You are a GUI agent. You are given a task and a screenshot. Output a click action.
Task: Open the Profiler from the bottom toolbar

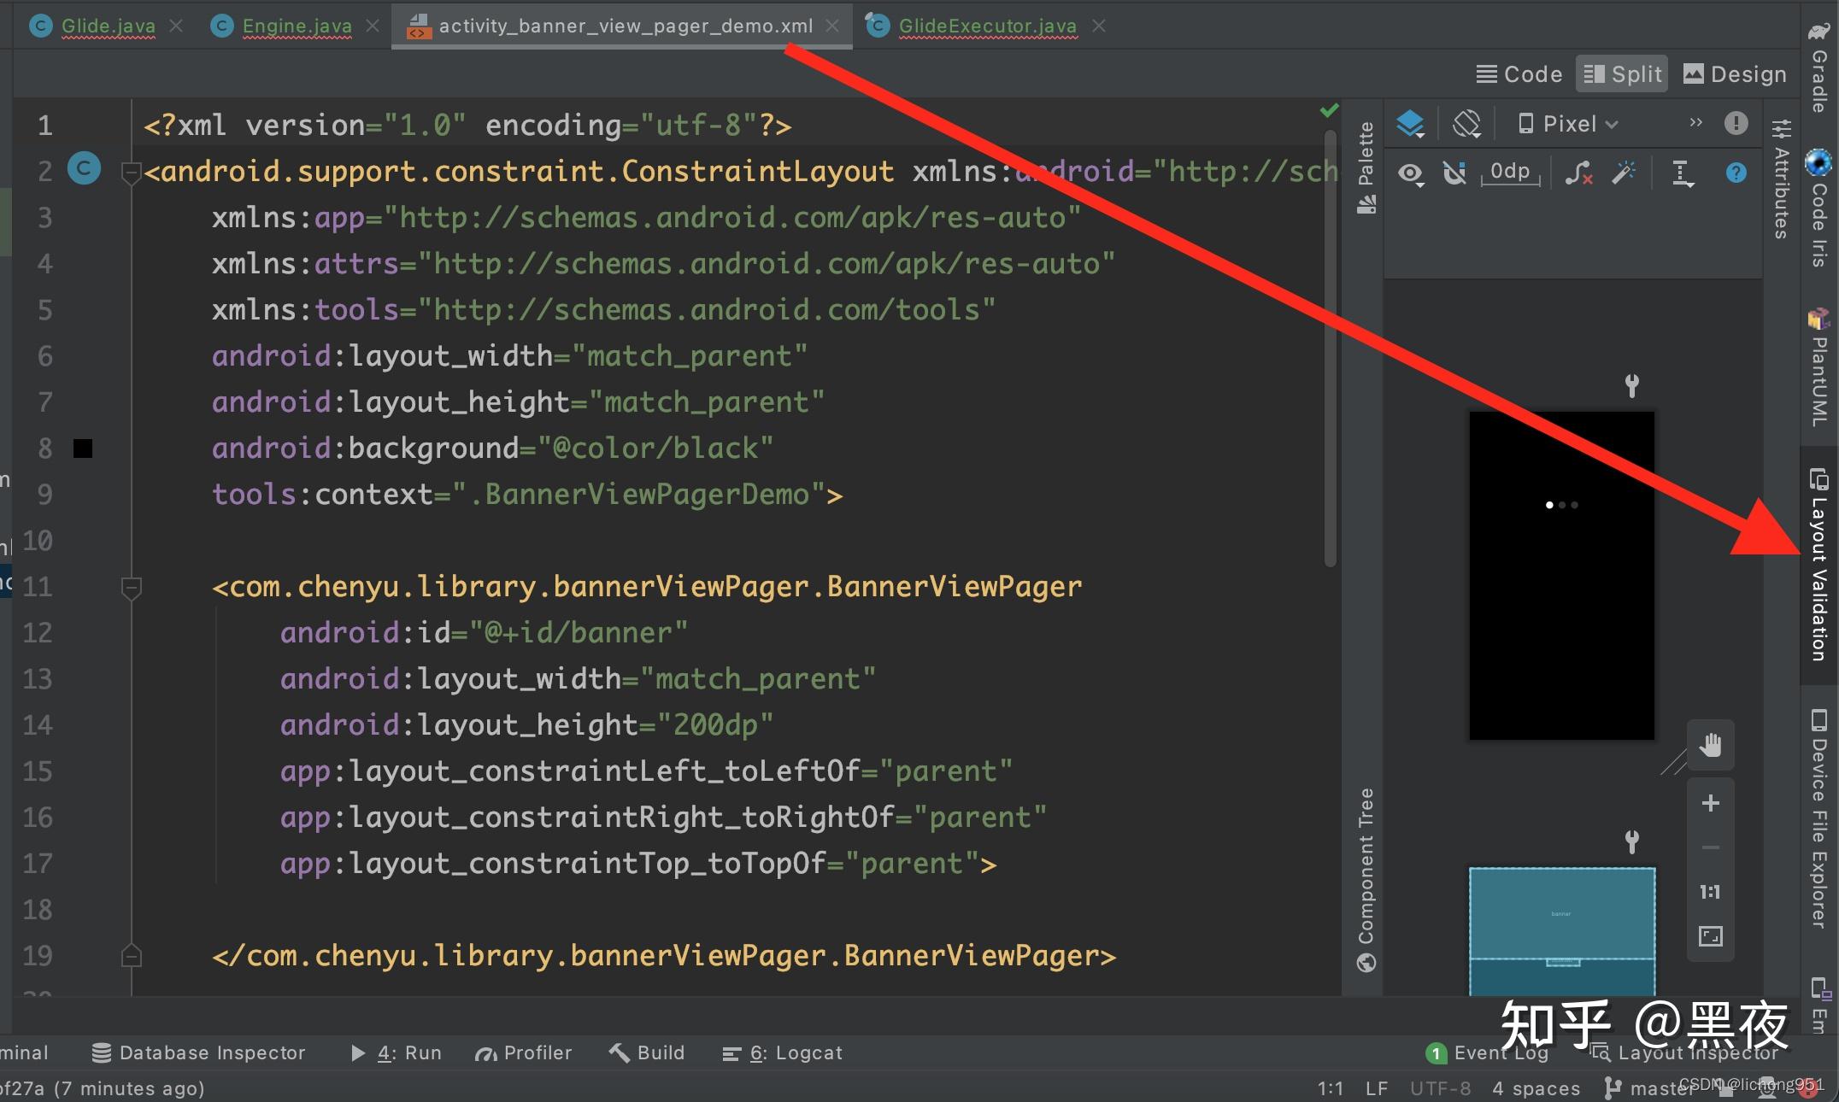click(524, 1052)
